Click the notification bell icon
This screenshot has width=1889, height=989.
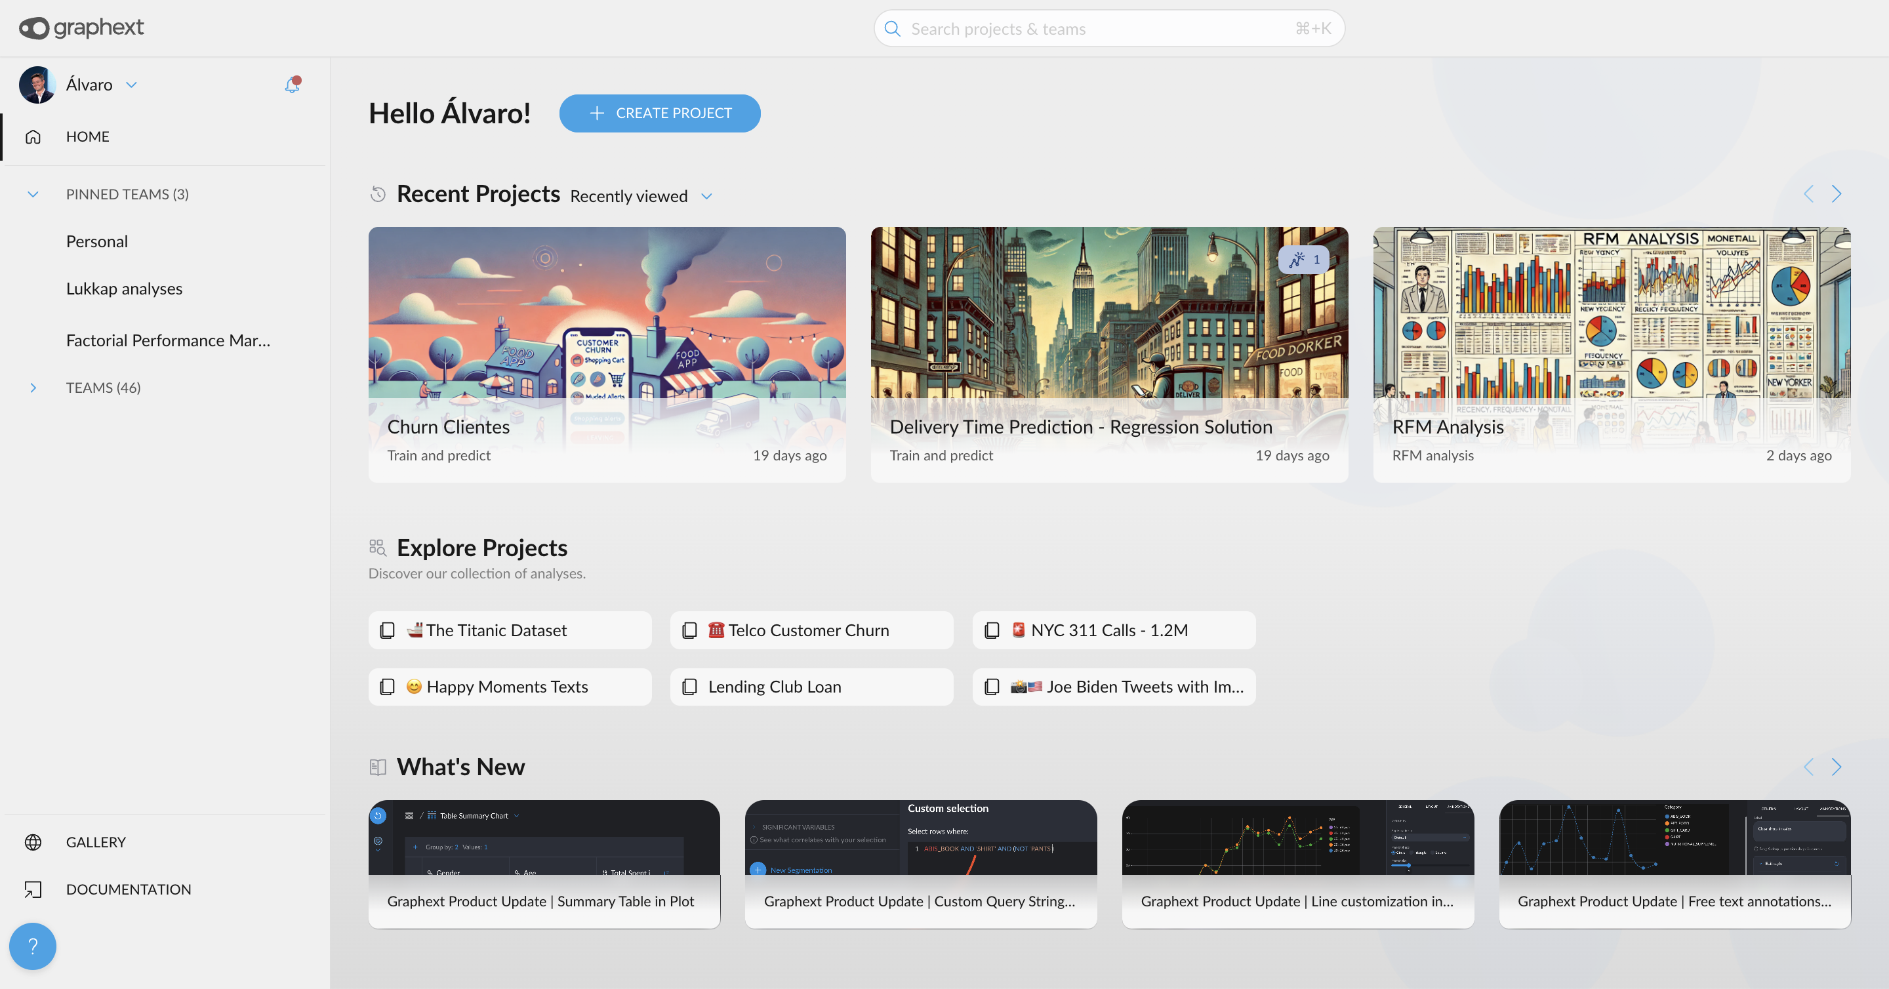point(293,85)
